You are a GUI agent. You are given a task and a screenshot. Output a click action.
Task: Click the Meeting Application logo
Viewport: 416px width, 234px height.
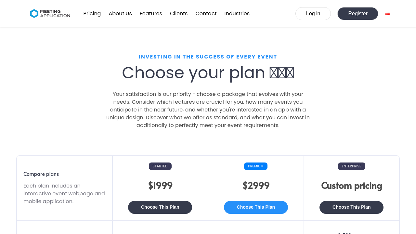coord(50,14)
